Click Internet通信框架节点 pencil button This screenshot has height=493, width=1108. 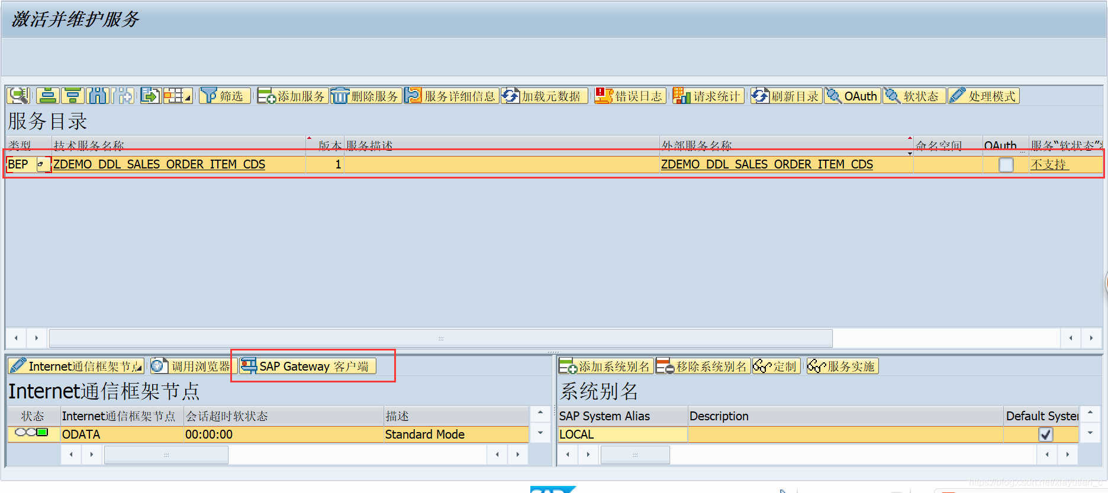click(x=76, y=366)
